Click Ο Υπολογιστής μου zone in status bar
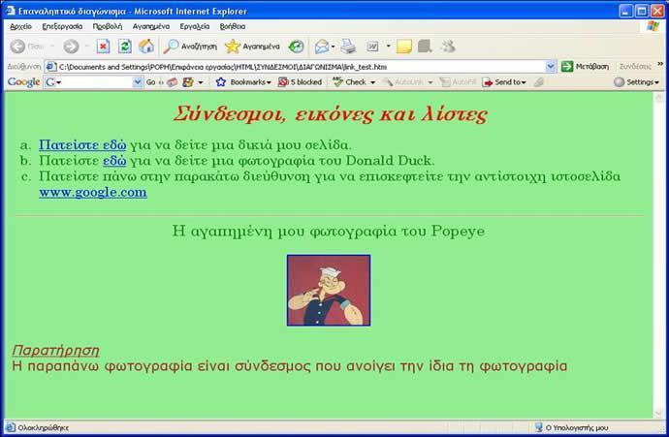Viewport: 669px width, 437px height. (x=572, y=427)
